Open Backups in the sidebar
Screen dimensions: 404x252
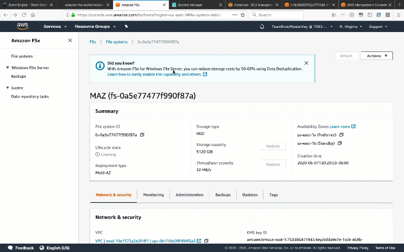[18, 76]
